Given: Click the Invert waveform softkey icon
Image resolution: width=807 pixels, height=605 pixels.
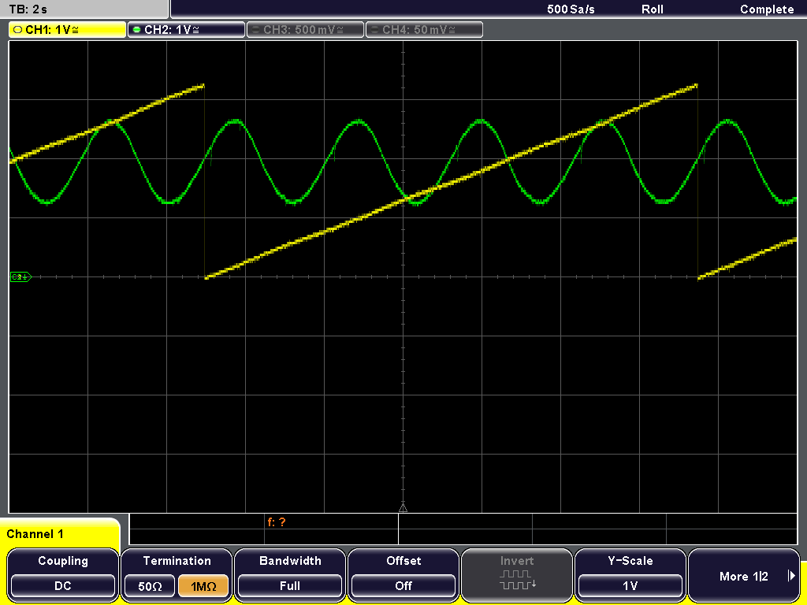Looking at the screenshot, I should [x=517, y=581].
